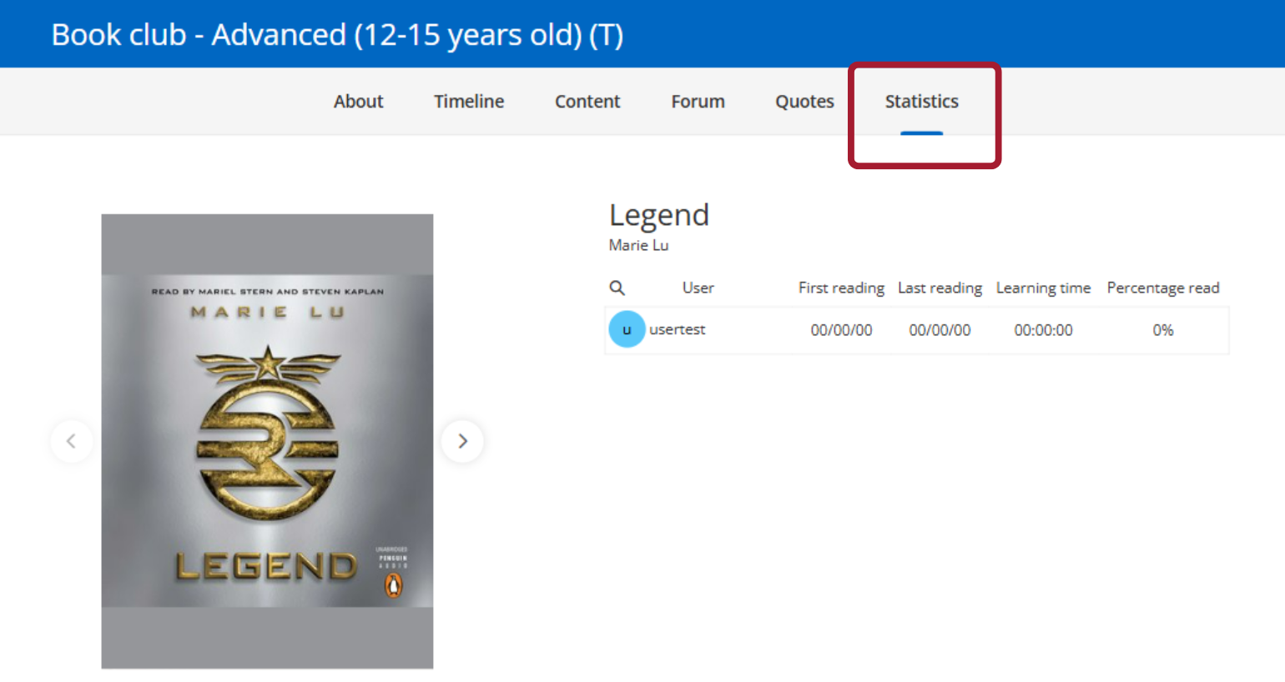Click the Last reading column header
This screenshot has width=1285, height=682.
pos(940,288)
